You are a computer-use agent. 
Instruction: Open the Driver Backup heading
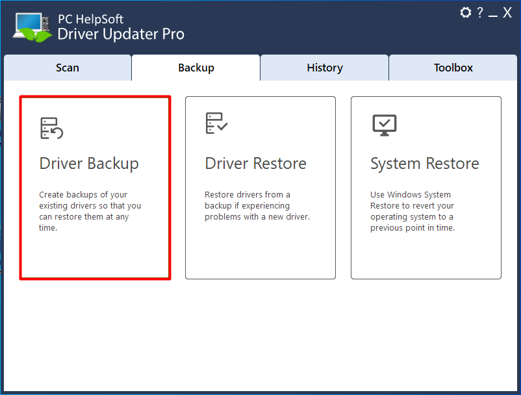89,164
